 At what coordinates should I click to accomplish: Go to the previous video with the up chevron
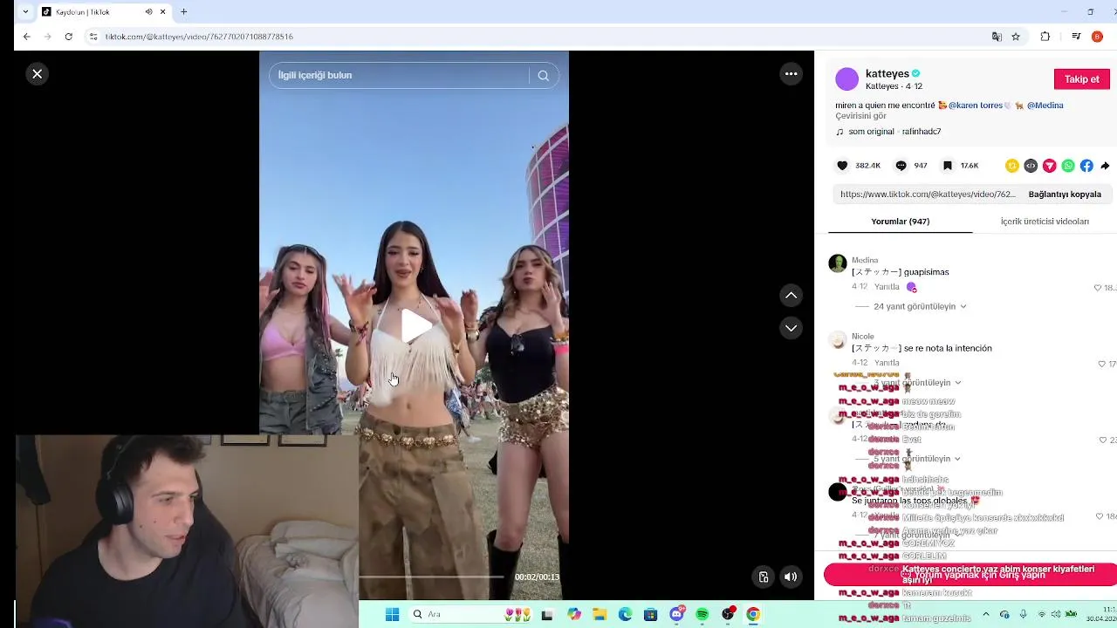pyautogui.click(x=791, y=296)
